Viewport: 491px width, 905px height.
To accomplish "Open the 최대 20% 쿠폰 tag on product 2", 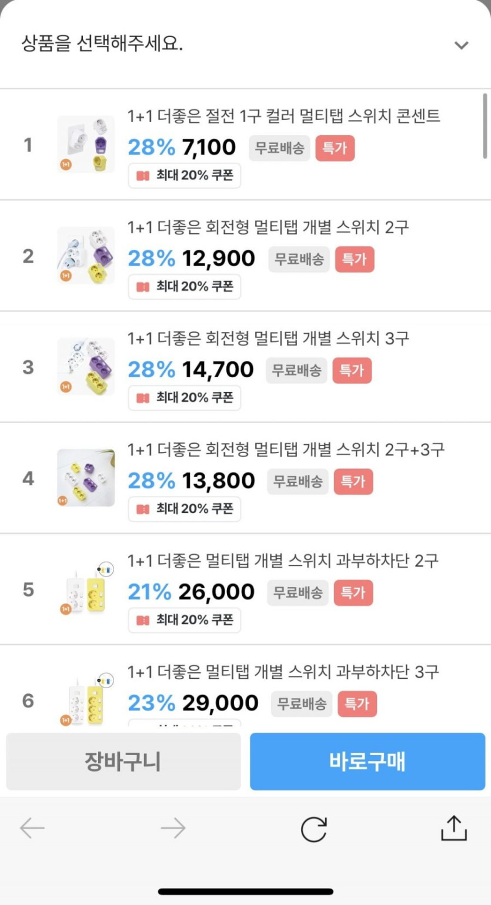I will tap(185, 287).
